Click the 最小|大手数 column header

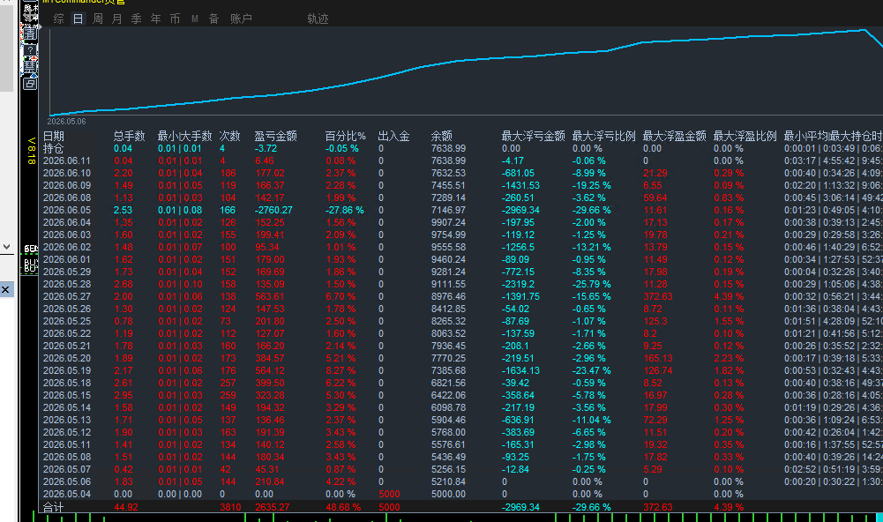(x=184, y=136)
